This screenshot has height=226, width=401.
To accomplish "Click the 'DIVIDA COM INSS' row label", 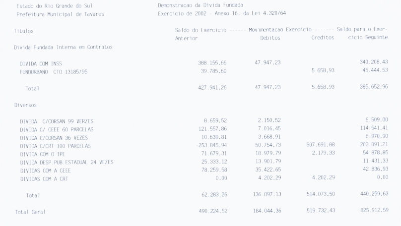I will (41, 63).
